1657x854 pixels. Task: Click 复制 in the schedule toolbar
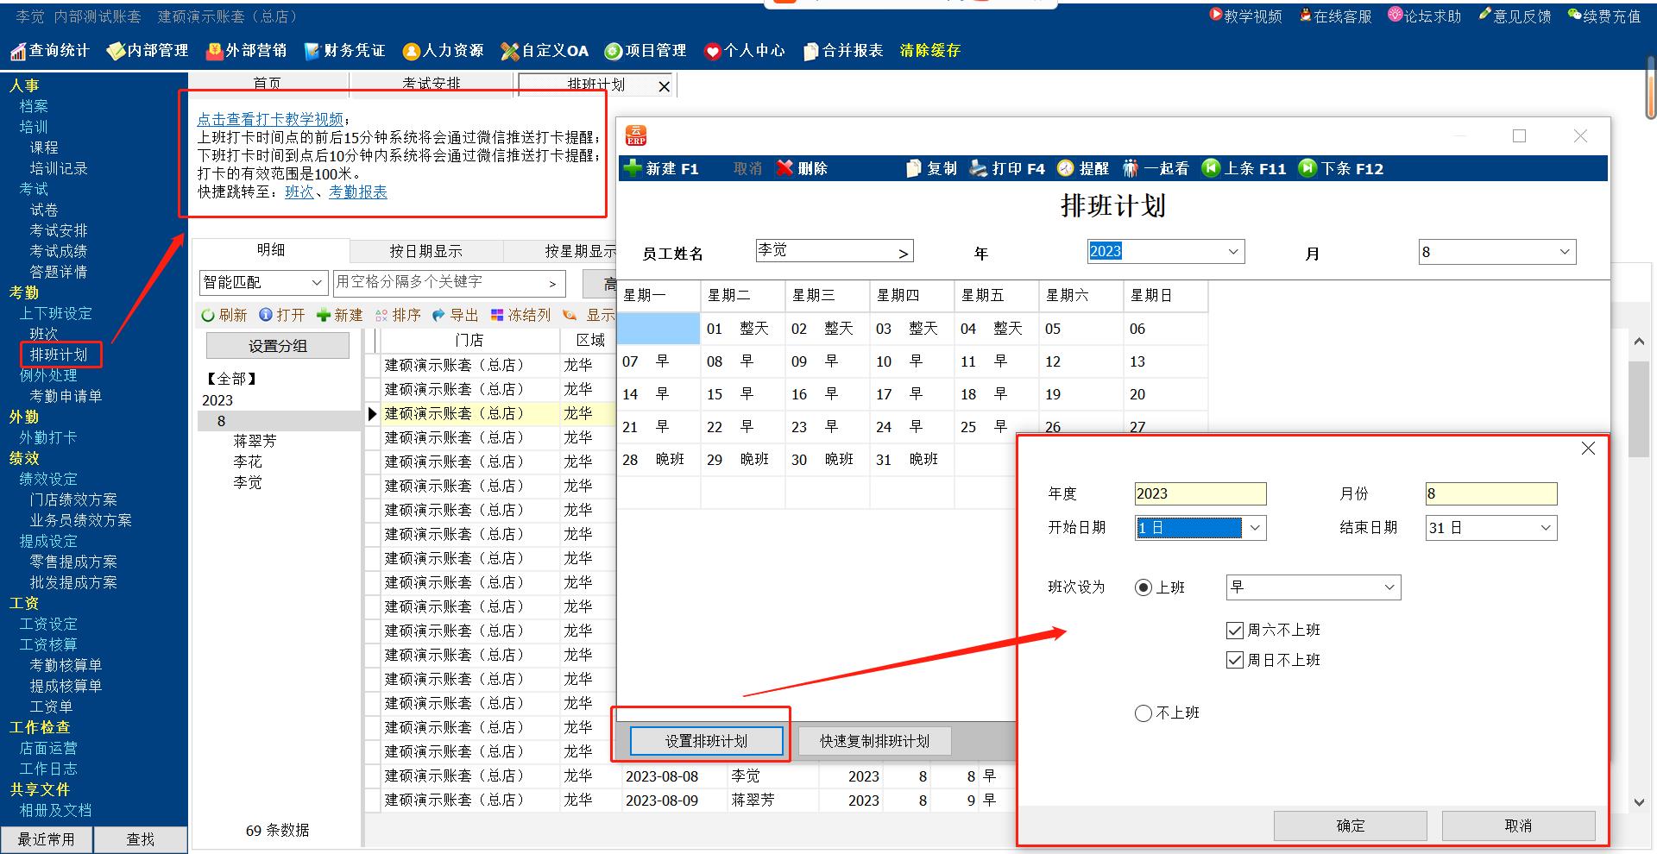[931, 168]
